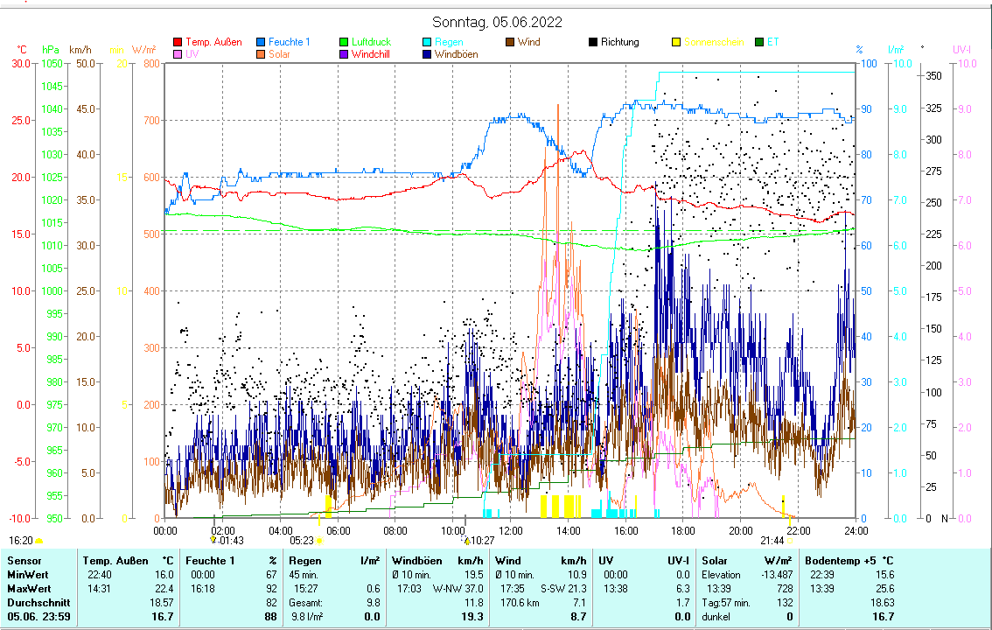Click the 10:27 marker on time axis
The width and height of the screenshot is (992, 630).
467,541
